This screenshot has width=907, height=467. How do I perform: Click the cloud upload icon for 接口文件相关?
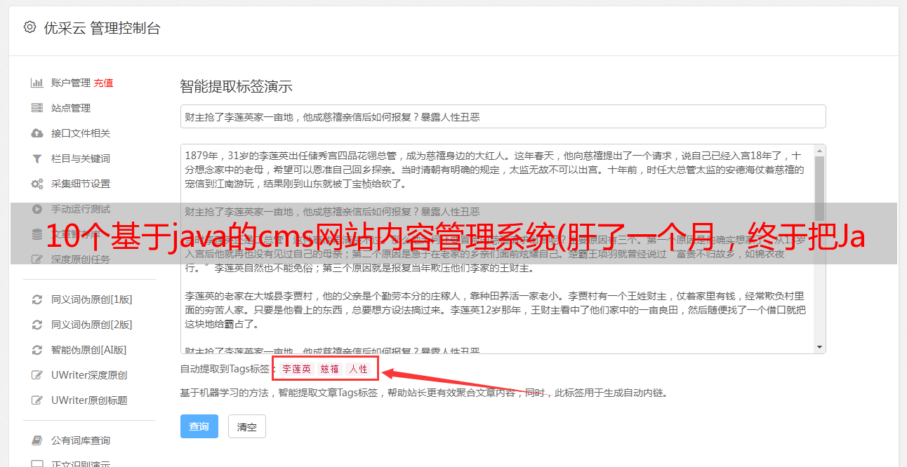point(37,133)
